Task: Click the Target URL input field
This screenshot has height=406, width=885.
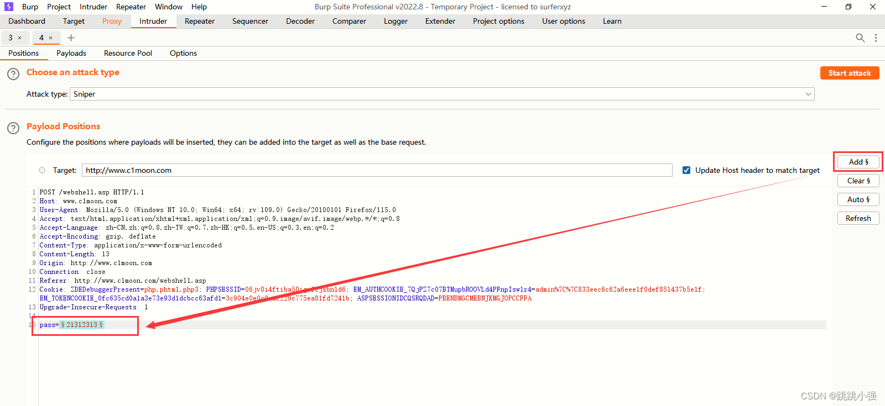Action: tap(377, 170)
